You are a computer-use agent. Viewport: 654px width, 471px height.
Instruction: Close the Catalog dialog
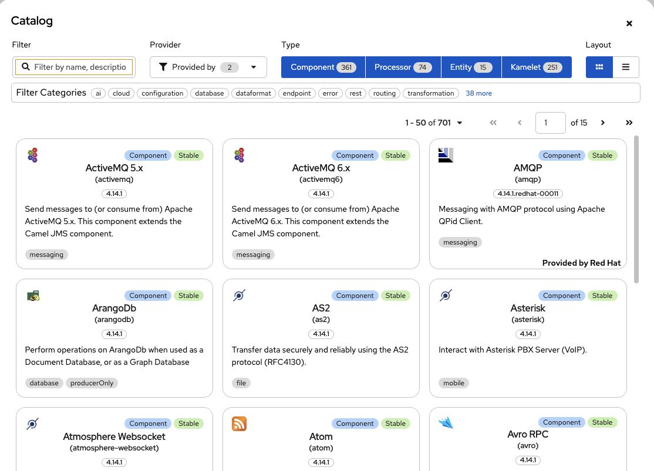629,23
